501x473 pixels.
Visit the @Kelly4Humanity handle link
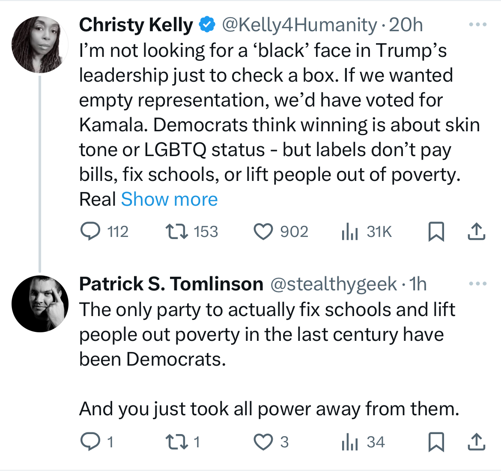[x=299, y=25]
